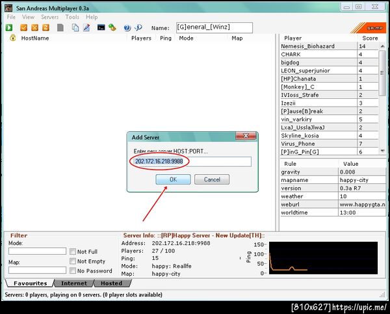Click the HOST:PORT input field
Viewport: 390px width, 314px height.
[192, 161]
